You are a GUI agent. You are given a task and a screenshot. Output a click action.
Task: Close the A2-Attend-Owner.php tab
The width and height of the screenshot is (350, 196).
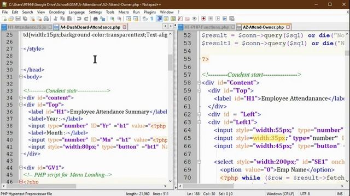tap(288, 27)
